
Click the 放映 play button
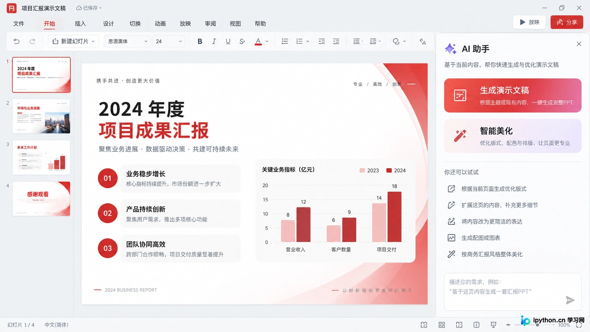pyautogui.click(x=529, y=22)
